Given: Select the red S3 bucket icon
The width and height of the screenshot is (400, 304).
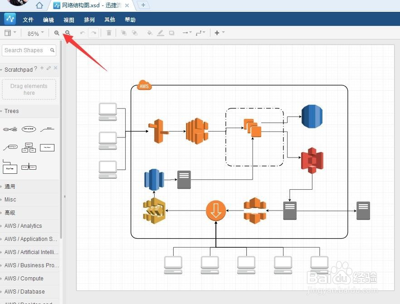Looking at the screenshot, I should coord(312,160).
